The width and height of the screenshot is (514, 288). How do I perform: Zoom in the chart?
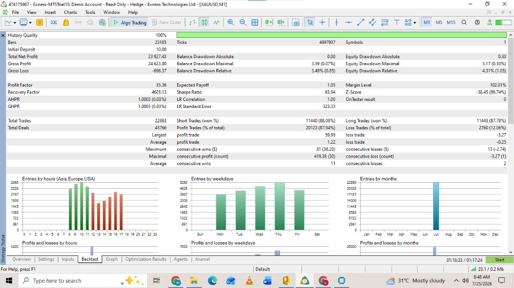pyautogui.click(x=231, y=22)
